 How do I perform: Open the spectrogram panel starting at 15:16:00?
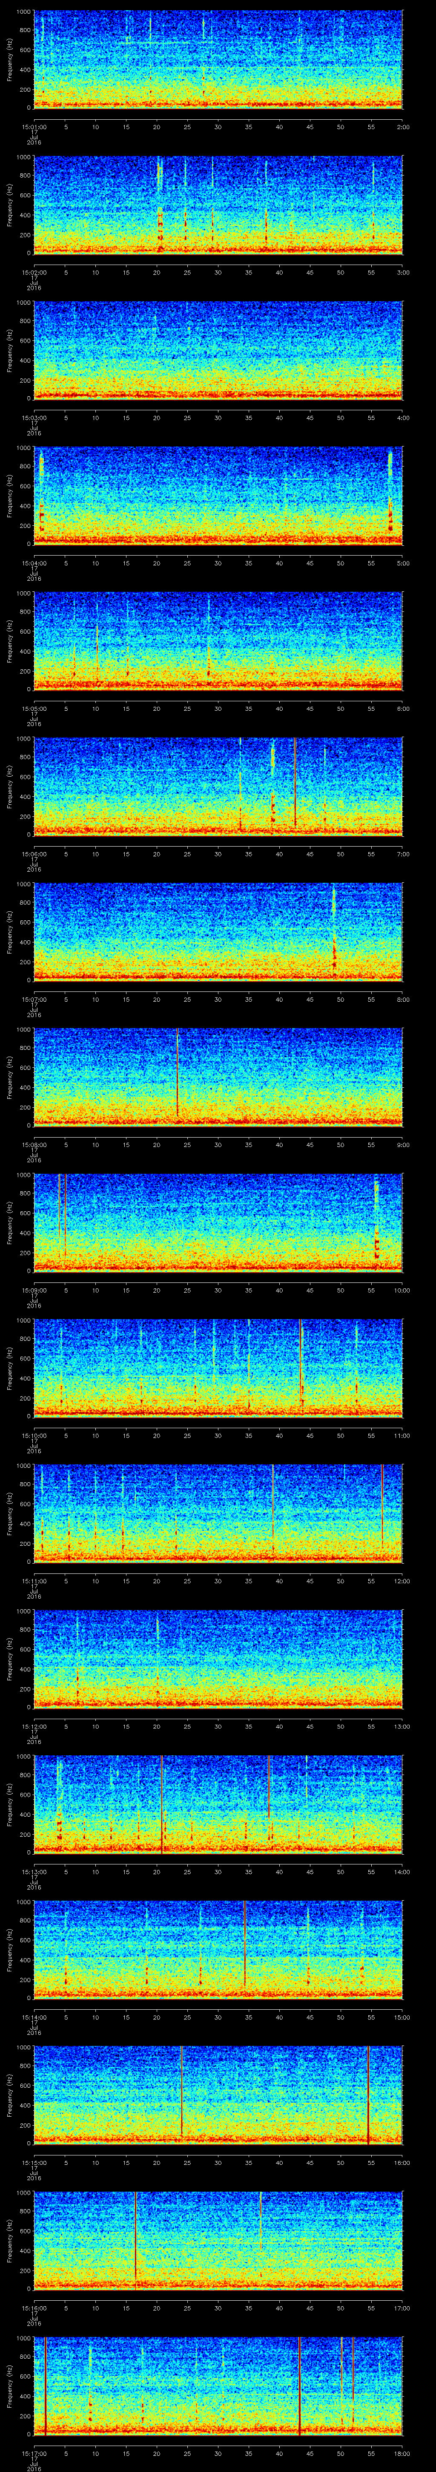[x=218, y=2240]
